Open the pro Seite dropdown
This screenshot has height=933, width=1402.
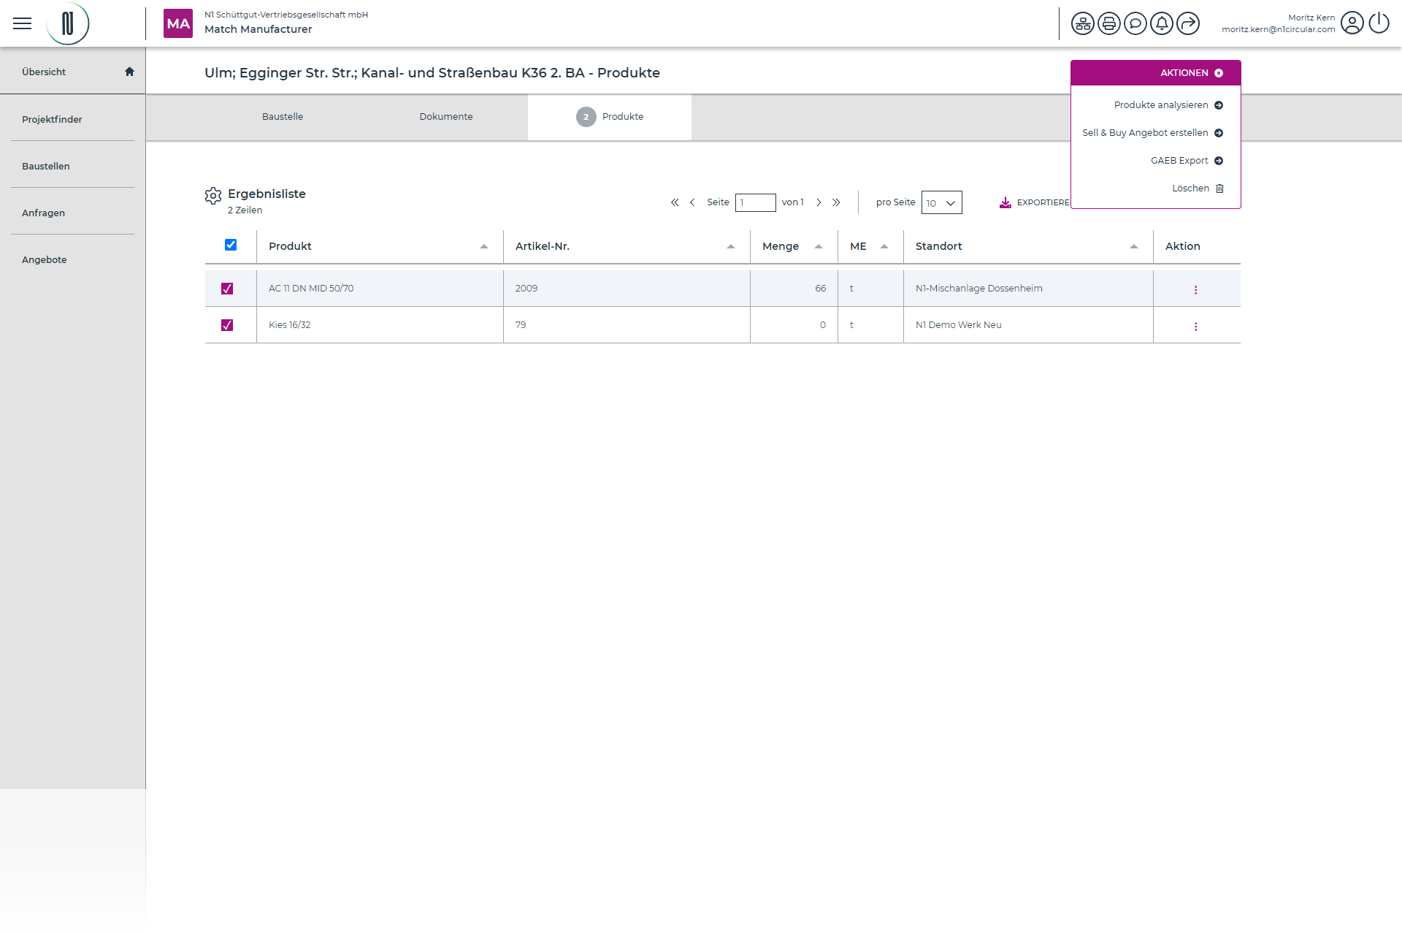pyautogui.click(x=941, y=203)
